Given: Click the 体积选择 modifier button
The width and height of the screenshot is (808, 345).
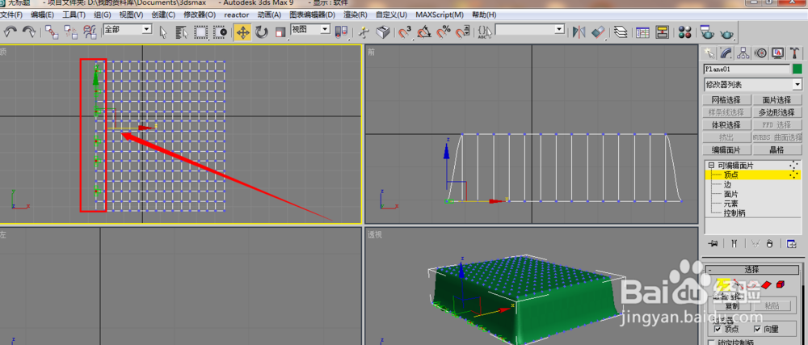Looking at the screenshot, I should tap(727, 124).
